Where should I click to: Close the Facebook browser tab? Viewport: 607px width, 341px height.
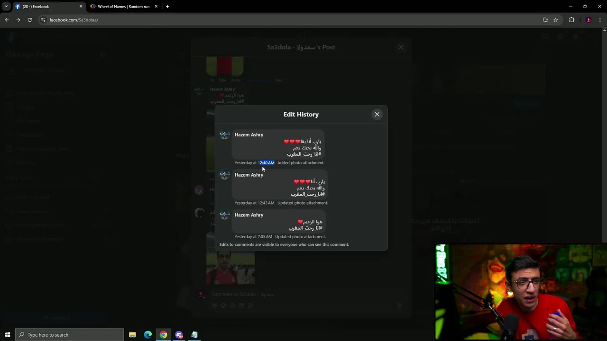point(81,7)
